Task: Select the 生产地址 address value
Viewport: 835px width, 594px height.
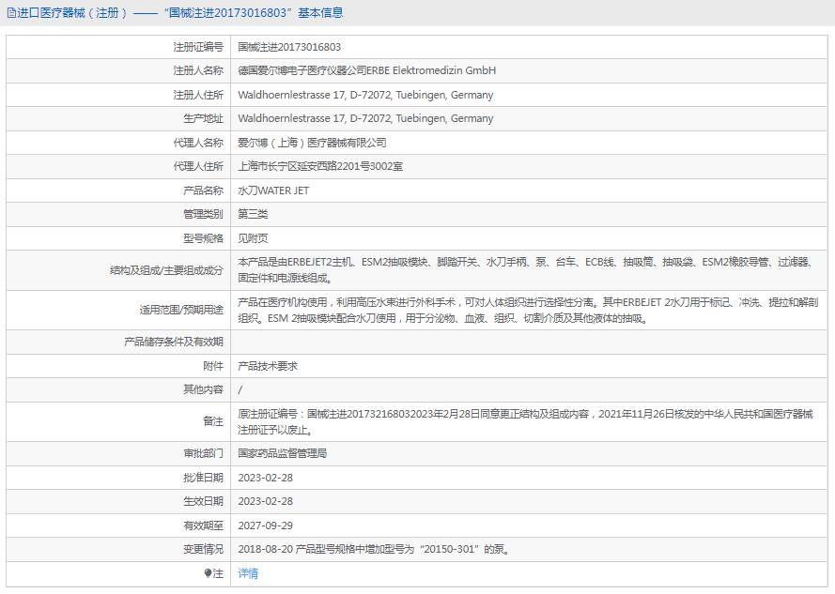Action: coord(365,118)
